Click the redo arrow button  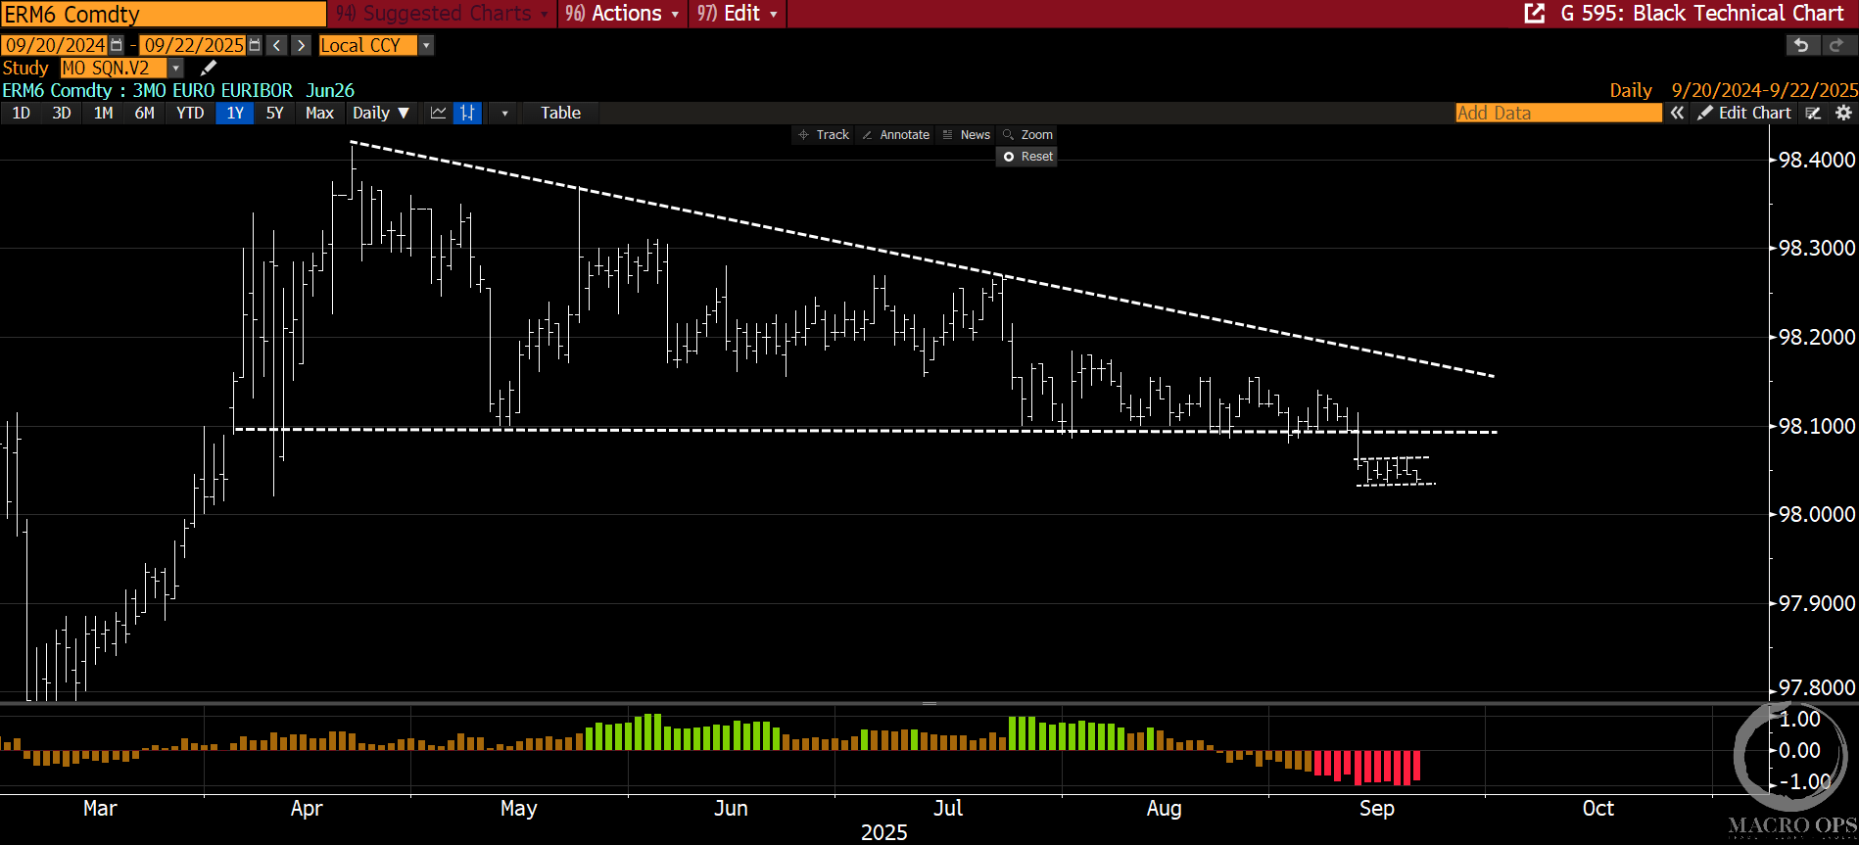[1836, 45]
